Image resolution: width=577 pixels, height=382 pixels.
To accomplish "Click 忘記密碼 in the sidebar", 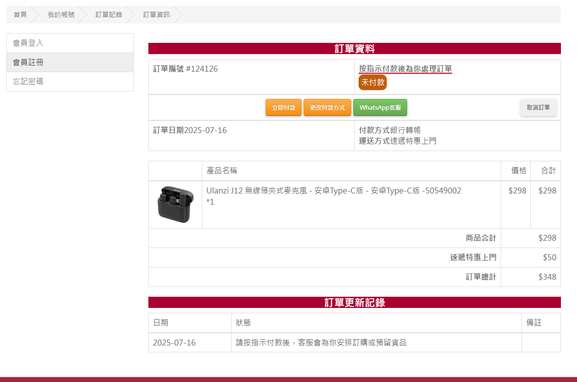I will click(x=28, y=81).
